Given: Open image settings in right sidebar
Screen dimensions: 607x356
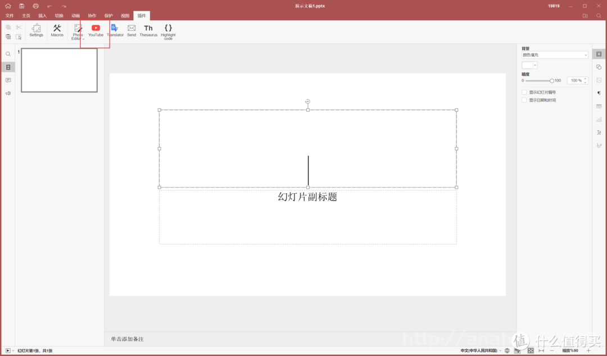Looking at the screenshot, I should (599, 80).
